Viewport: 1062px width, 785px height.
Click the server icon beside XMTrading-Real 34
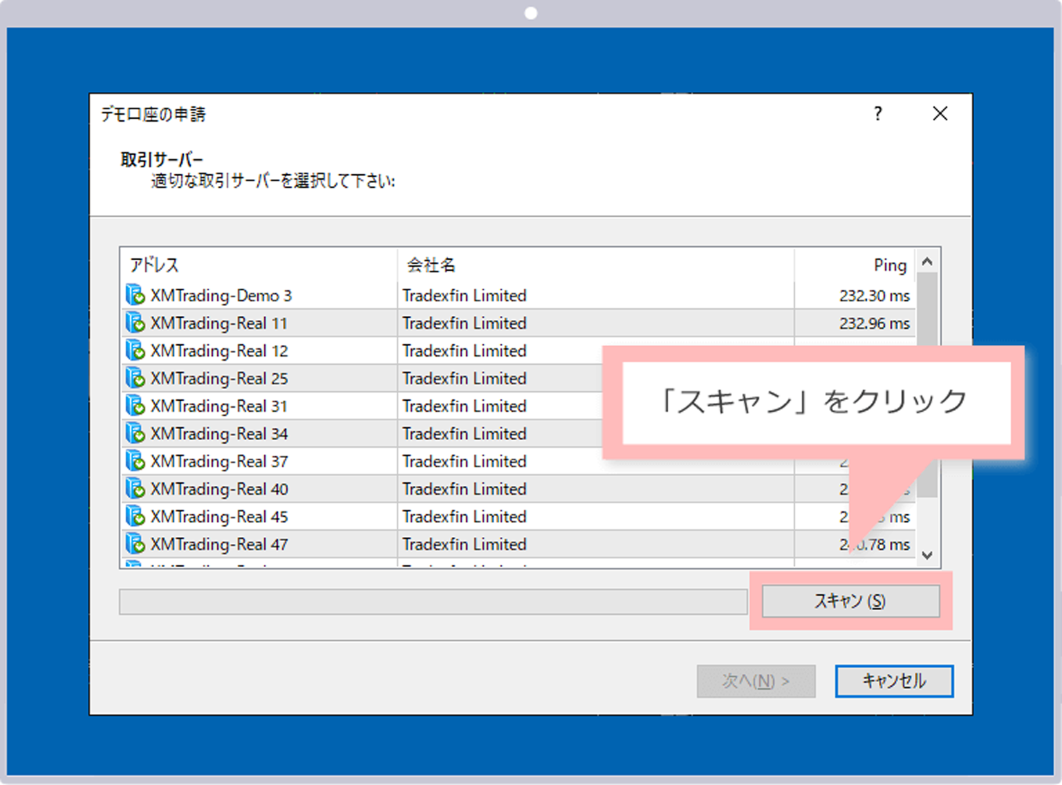[136, 433]
